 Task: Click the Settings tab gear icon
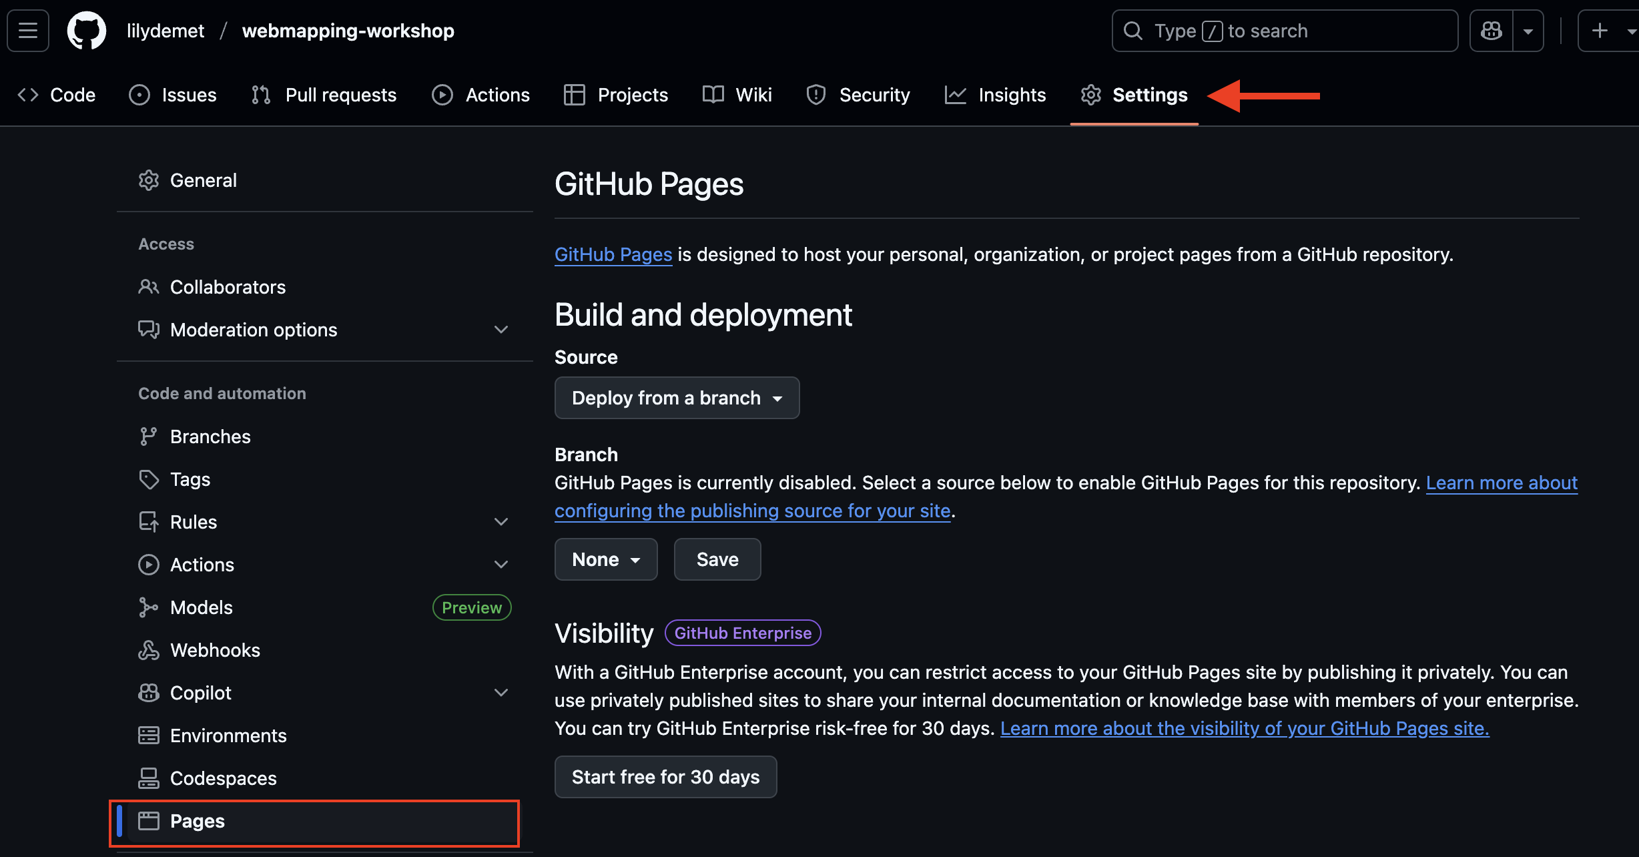pyautogui.click(x=1091, y=95)
